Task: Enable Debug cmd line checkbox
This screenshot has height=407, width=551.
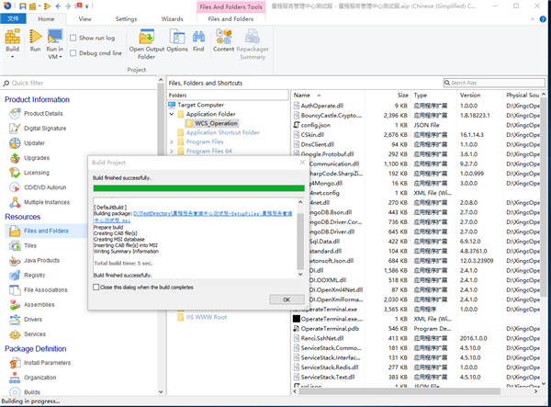Action: pos(73,52)
